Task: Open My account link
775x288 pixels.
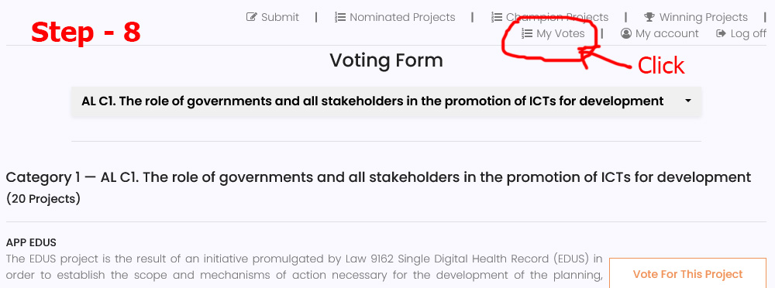Action: (x=660, y=33)
